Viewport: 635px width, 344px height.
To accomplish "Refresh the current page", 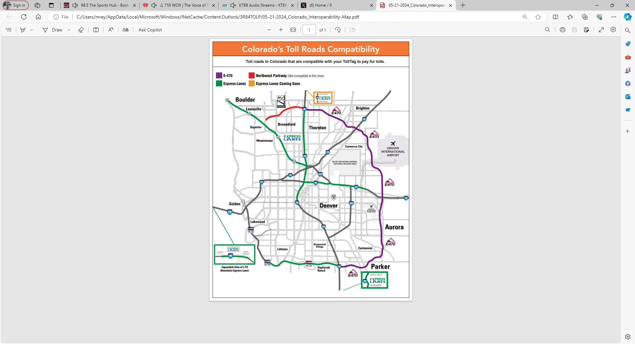I will [x=24, y=17].
